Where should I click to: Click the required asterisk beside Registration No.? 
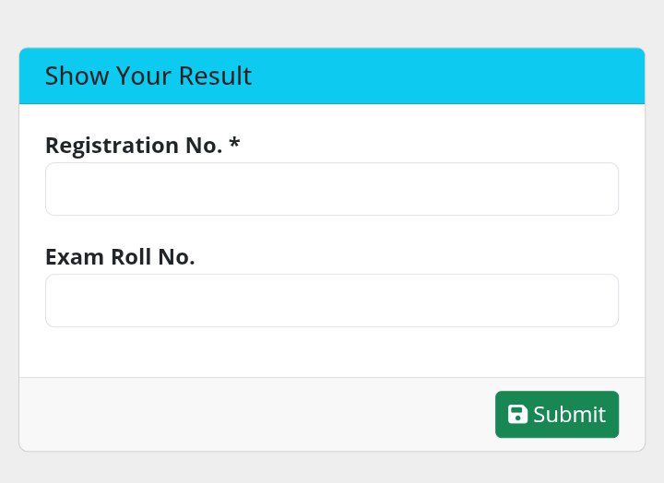[x=234, y=144]
